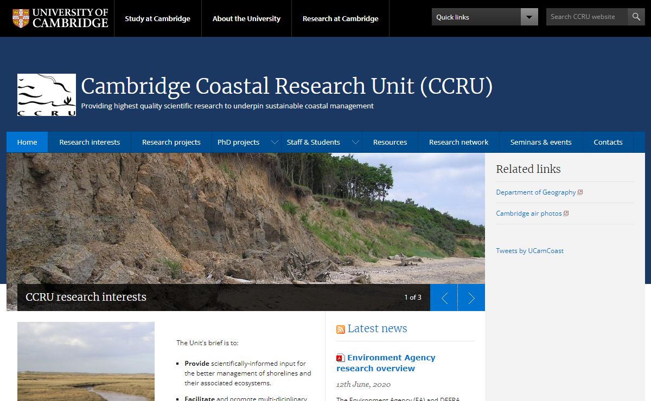This screenshot has width=651, height=401.
Task: Follow the Department of Geography link
Action: coord(536,192)
